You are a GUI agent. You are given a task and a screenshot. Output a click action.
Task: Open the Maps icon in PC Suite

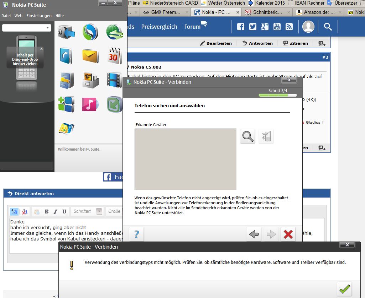pyautogui.click(x=66, y=129)
